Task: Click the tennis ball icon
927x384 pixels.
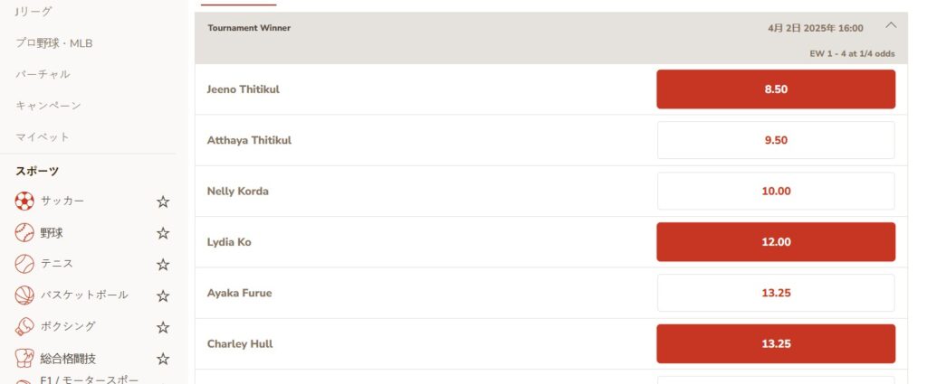Action: click(25, 264)
